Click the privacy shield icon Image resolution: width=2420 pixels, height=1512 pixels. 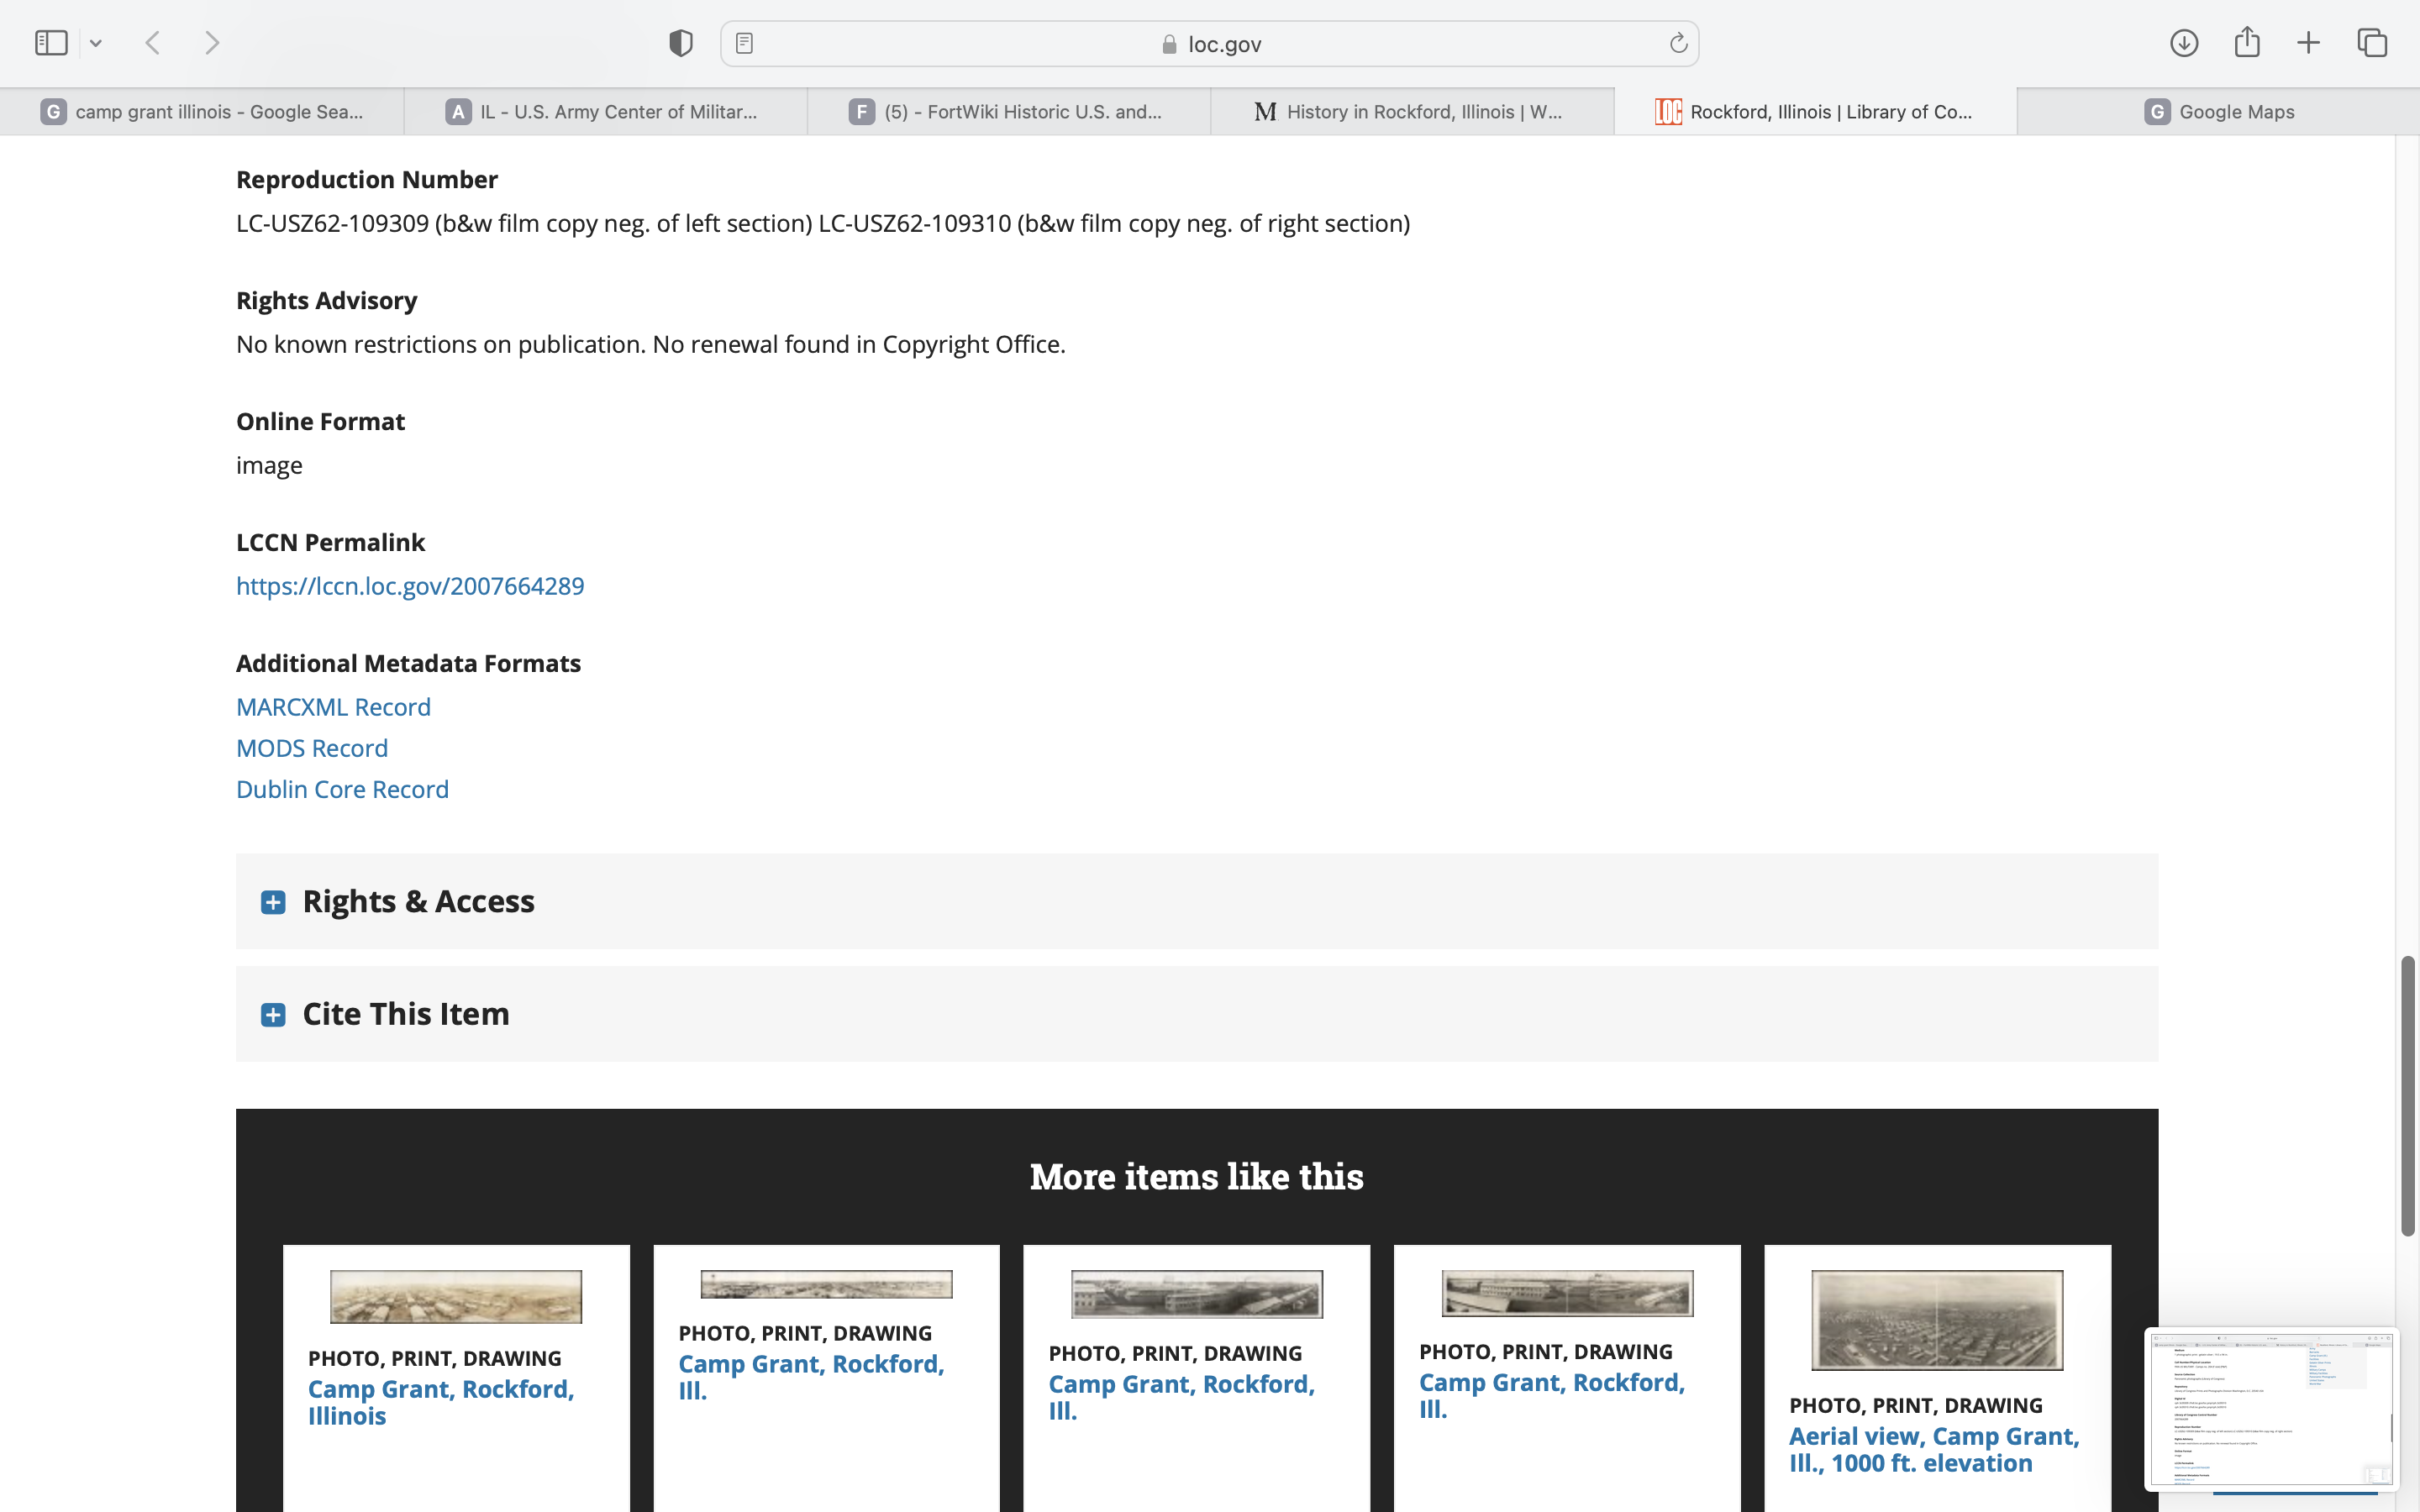[681, 43]
